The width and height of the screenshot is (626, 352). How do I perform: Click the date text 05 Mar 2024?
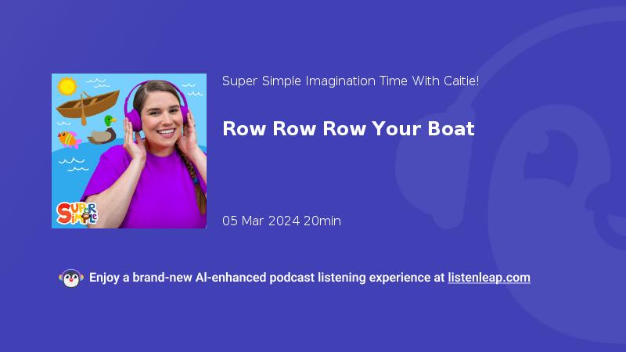point(261,221)
